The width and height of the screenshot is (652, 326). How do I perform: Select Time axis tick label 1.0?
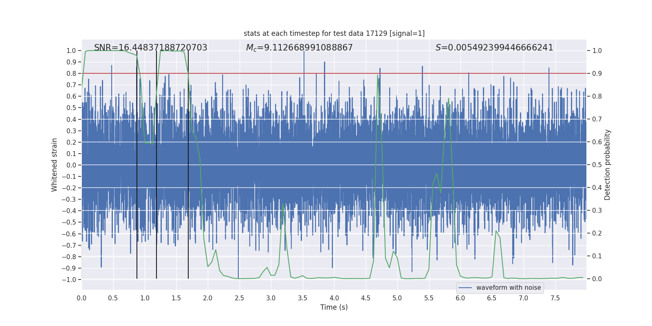pyautogui.click(x=145, y=298)
